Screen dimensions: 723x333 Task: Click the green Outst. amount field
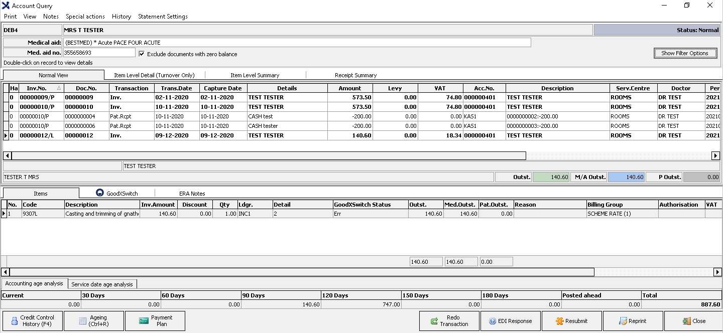(551, 177)
